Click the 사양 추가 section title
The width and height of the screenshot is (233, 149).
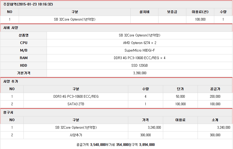(10, 82)
